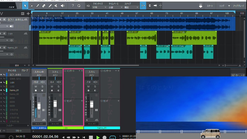Mute the ☆01 mixer channel

pos(52,86)
